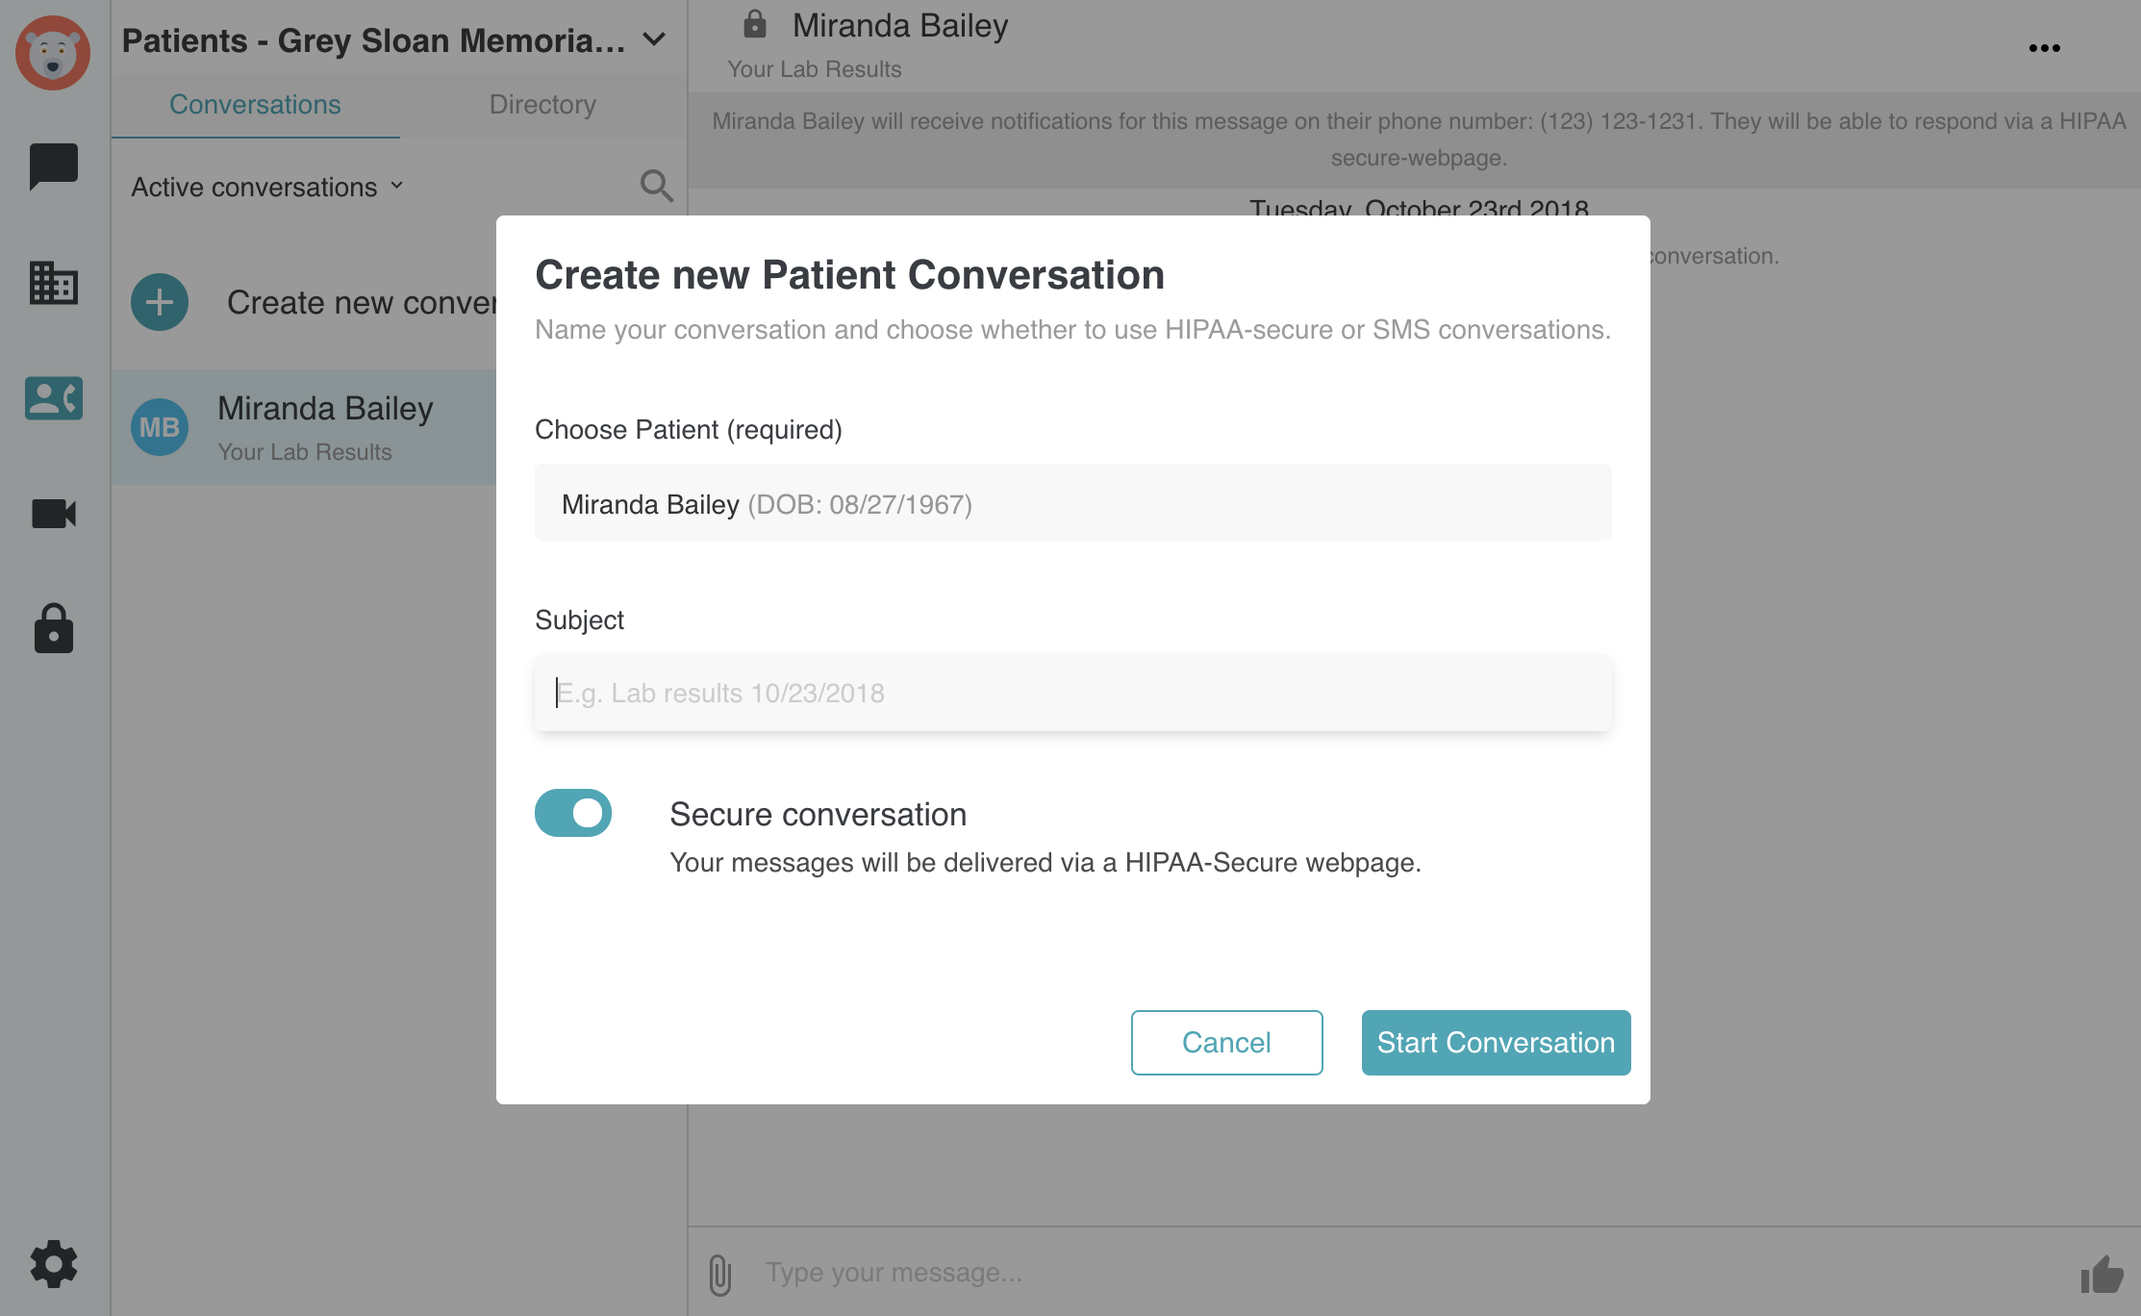Screen dimensions: 2141x1316
Task: Toggle the Secure conversation switch
Action: tap(573, 813)
